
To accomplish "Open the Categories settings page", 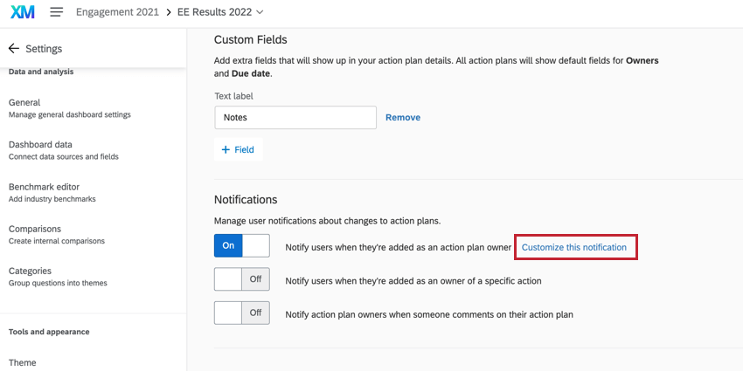I will pos(30,271).
